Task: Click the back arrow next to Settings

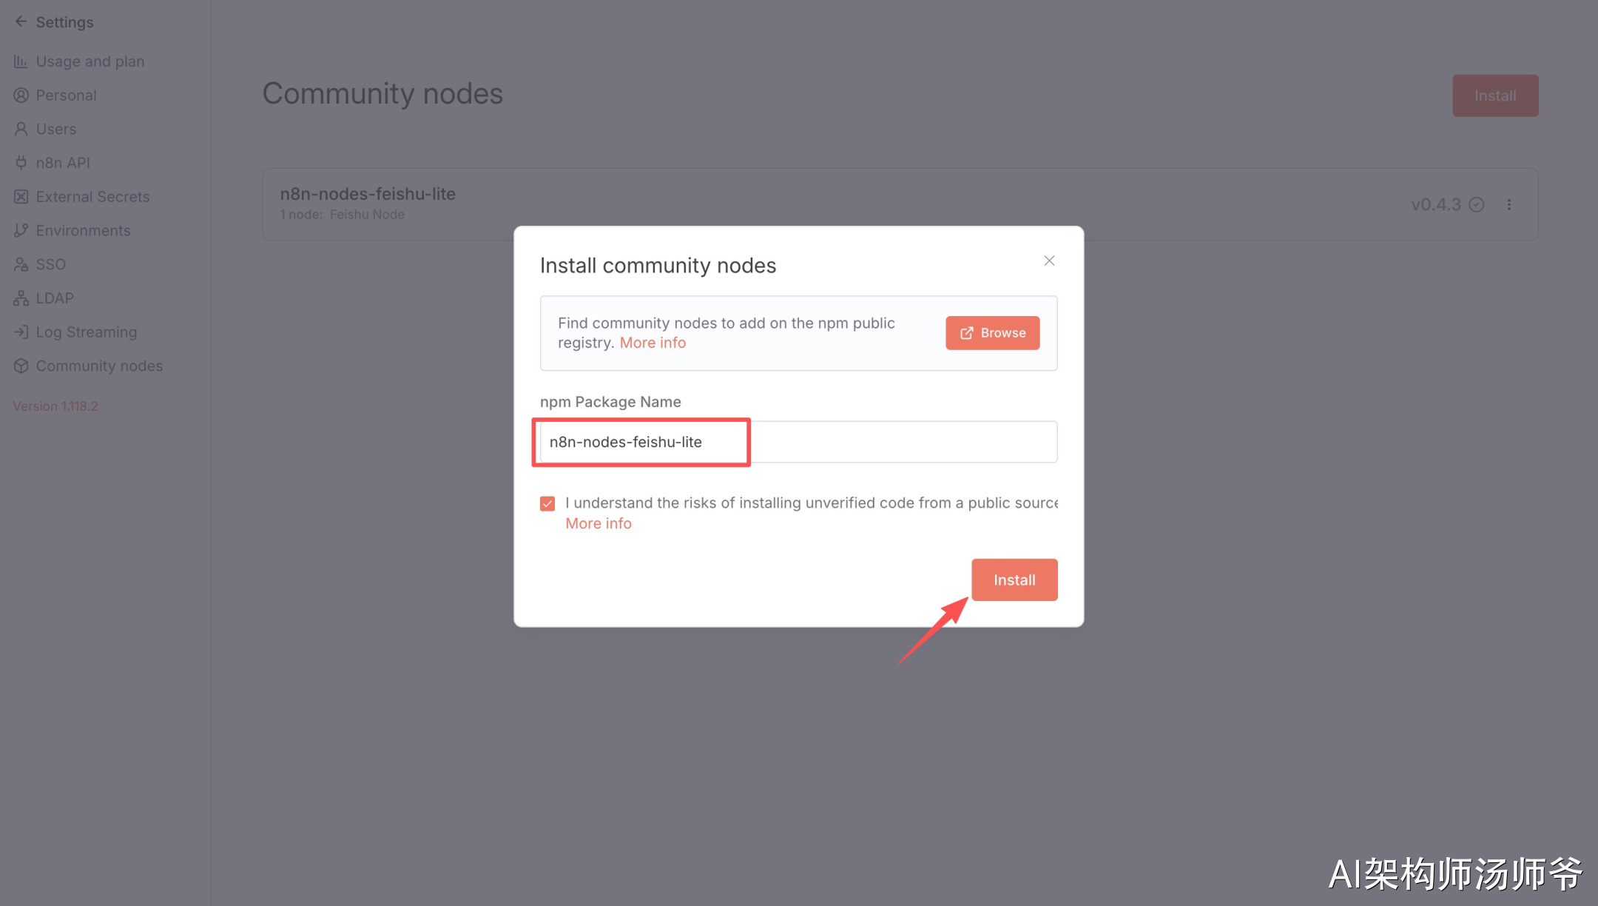Action: [21, 21]
